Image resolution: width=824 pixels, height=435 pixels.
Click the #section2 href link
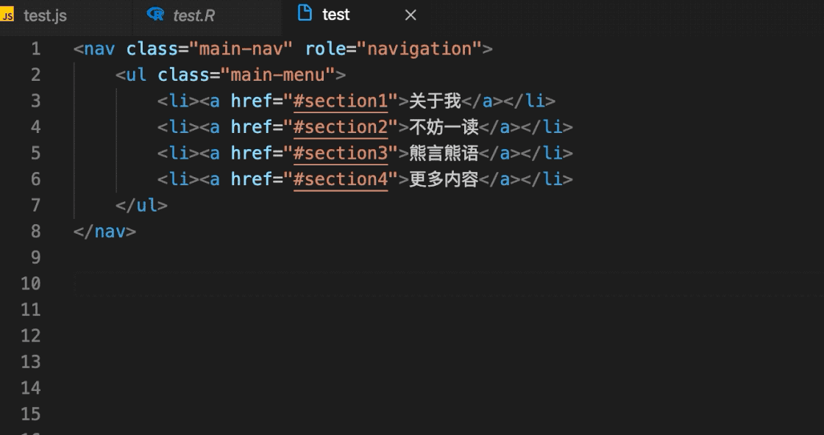click(x=340, y=127)
